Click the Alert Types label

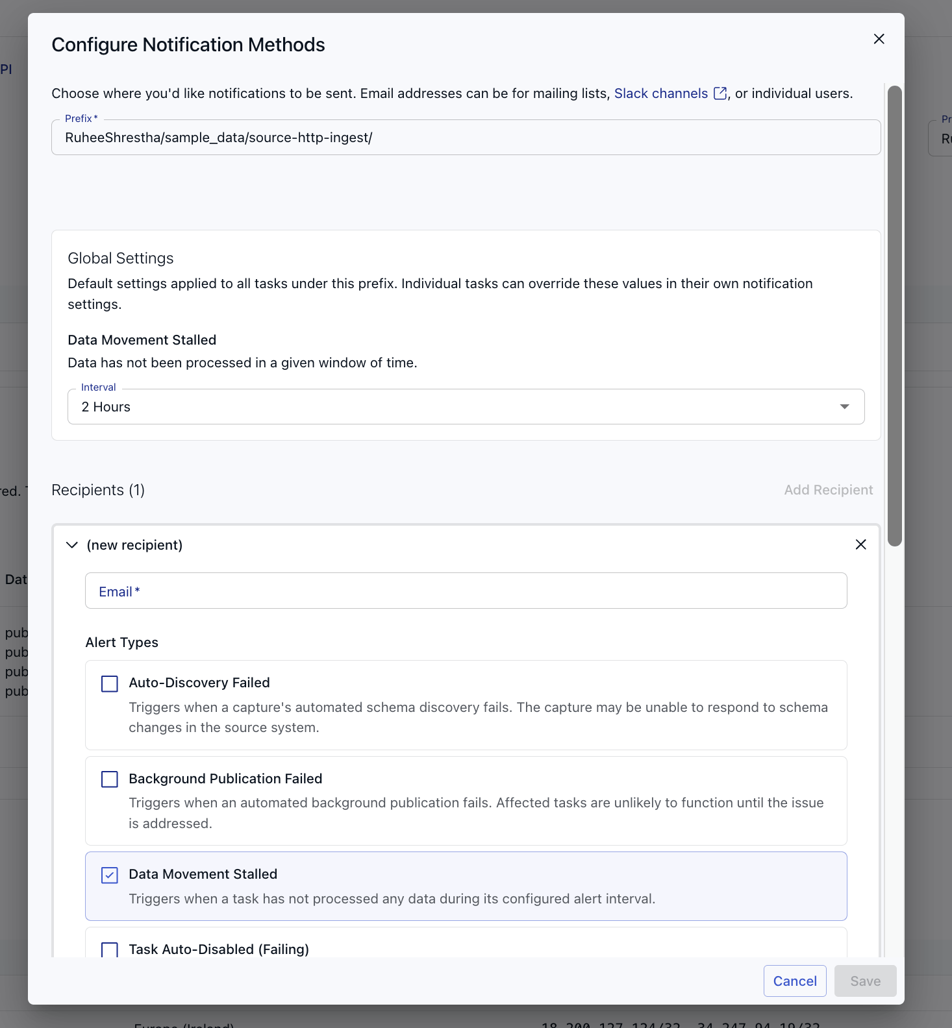coord(122,642)
